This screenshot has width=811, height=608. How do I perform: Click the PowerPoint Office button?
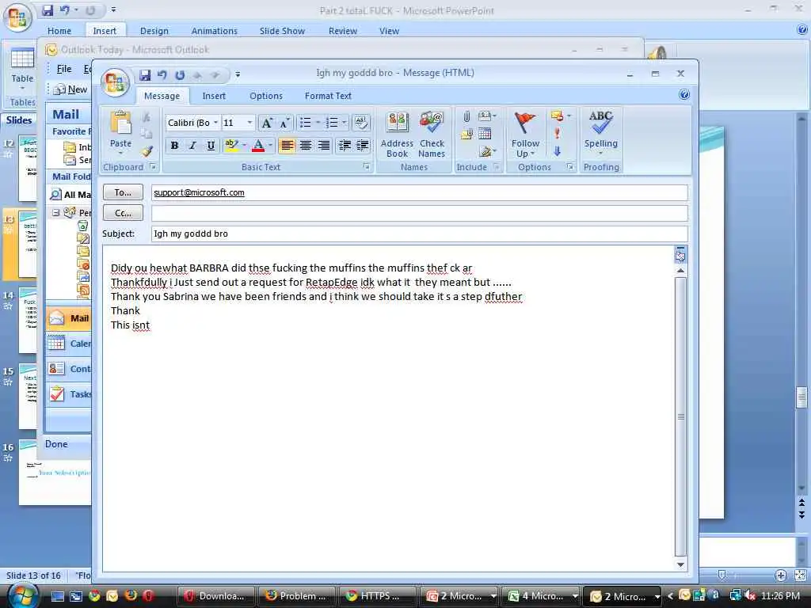pyautogui.click(x=17, y=18)
